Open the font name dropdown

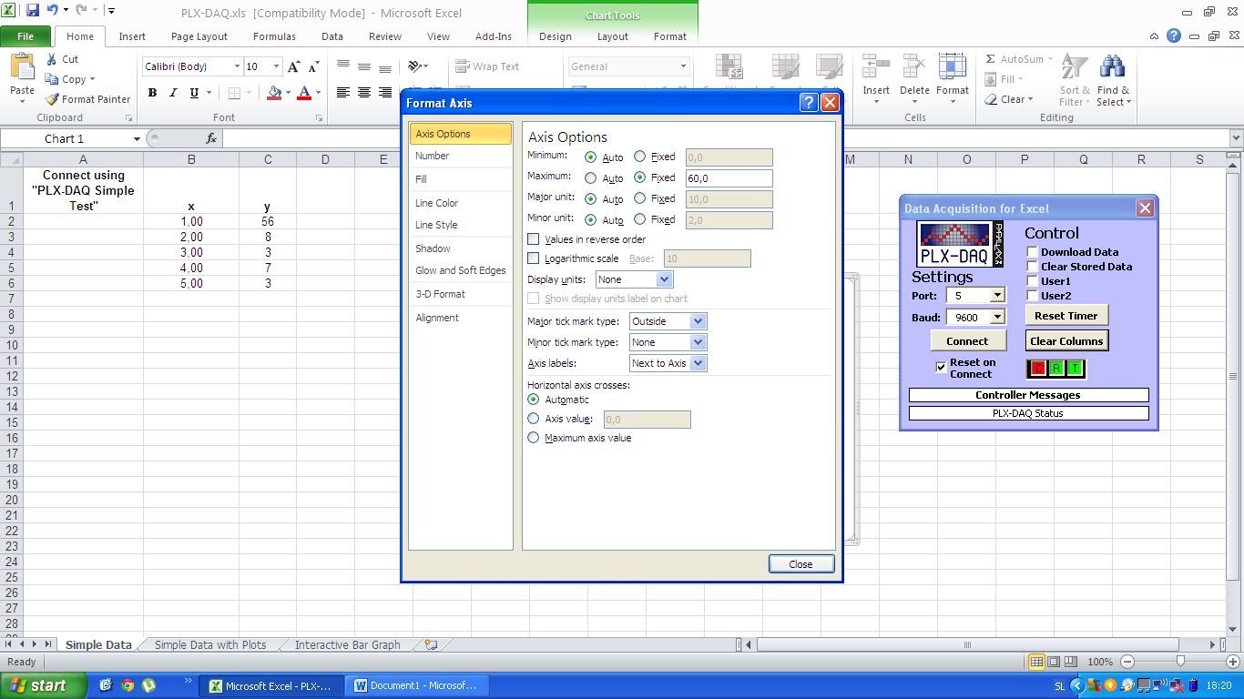coord(237,66)
